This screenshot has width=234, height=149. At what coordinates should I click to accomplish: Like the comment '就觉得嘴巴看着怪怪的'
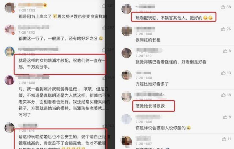(225, 51)
